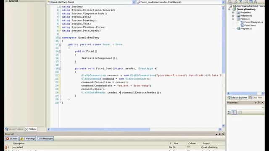
Task: Open the Error List window position menu
Action: [x=216, y=134]
